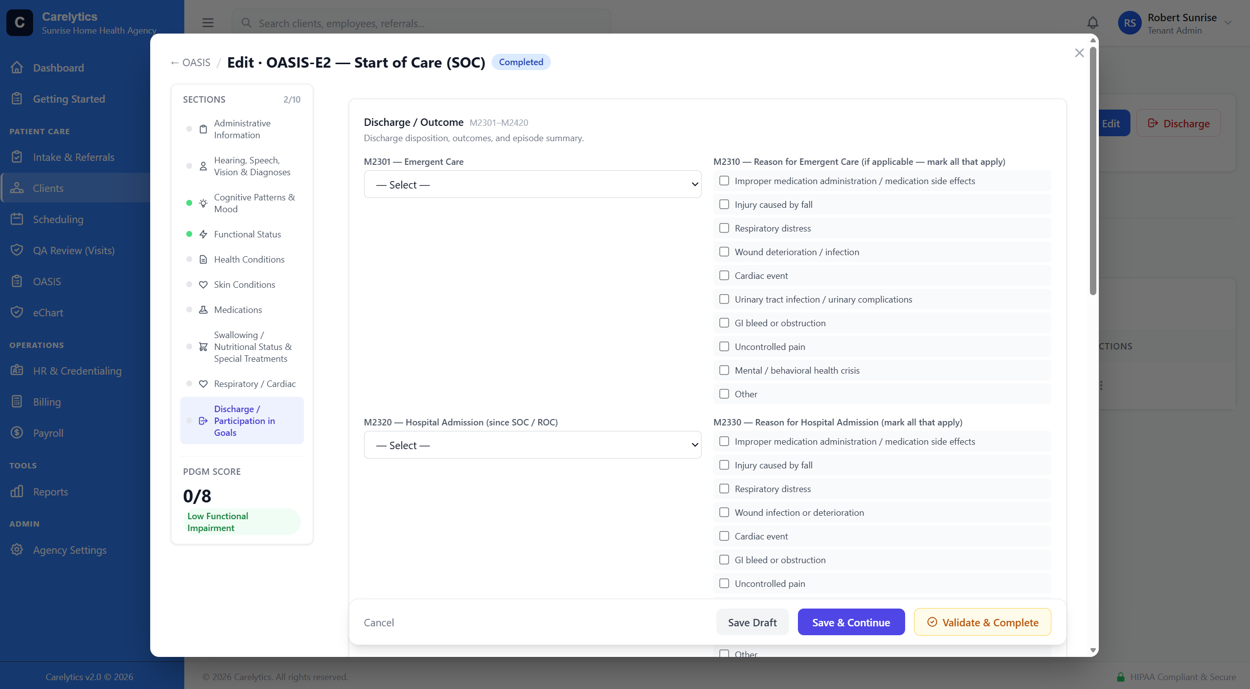Click the eChart shield icon

tap(17, 312)
